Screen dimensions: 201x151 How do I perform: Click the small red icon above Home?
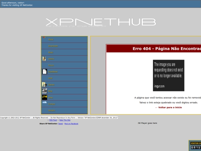point(44,37)
